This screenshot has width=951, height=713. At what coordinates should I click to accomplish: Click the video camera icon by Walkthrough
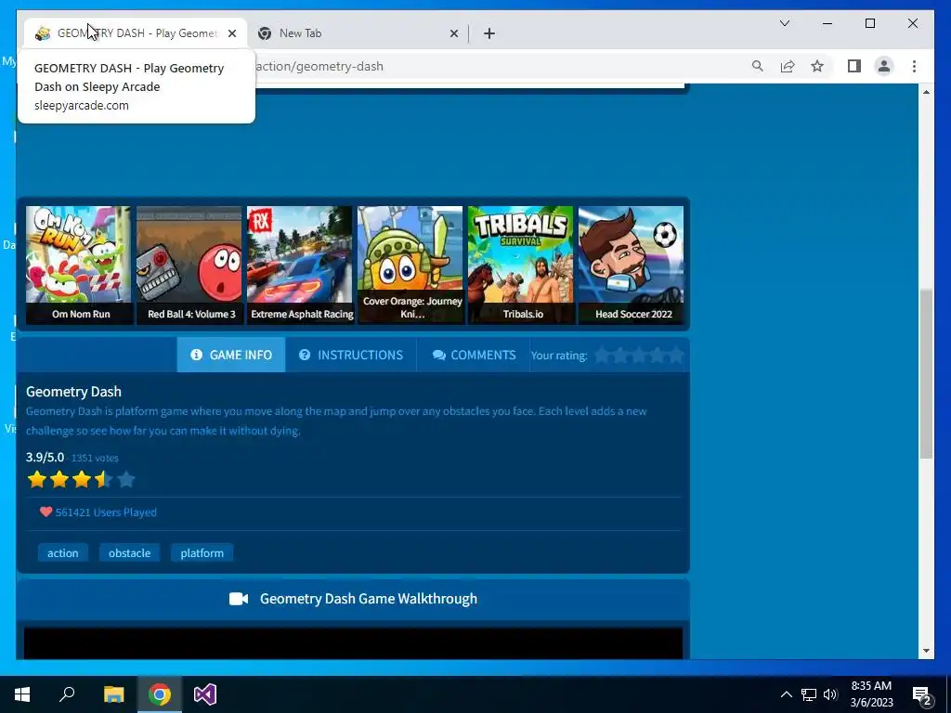click(239, 599)
